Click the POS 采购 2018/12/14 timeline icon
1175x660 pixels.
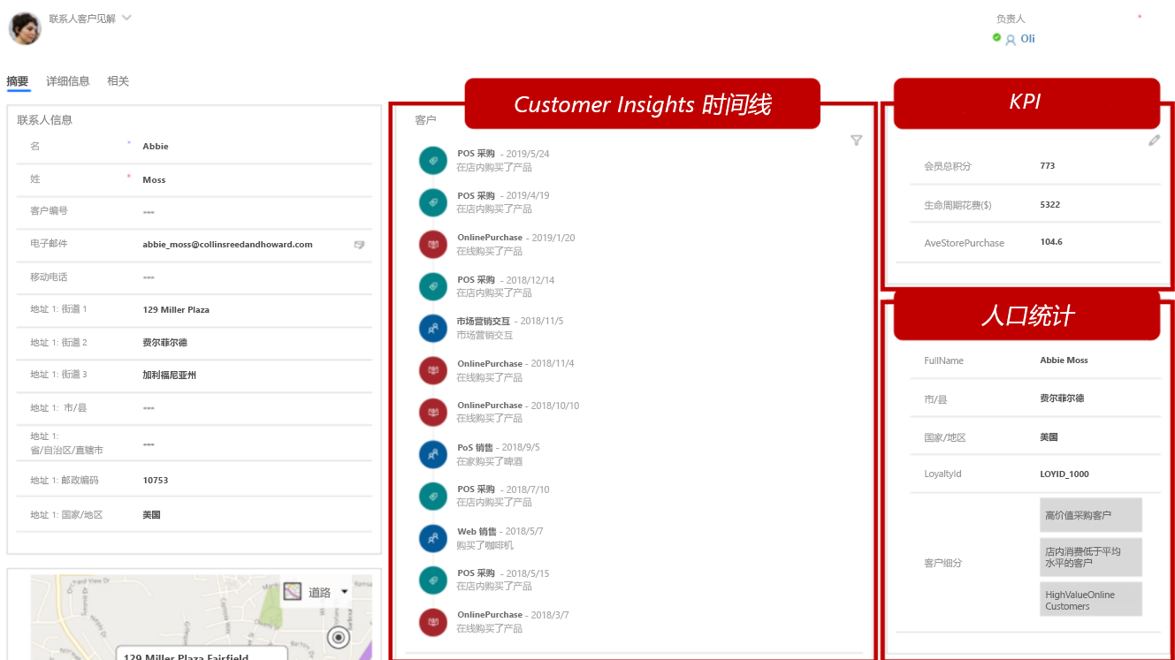[x=433, y=286]
